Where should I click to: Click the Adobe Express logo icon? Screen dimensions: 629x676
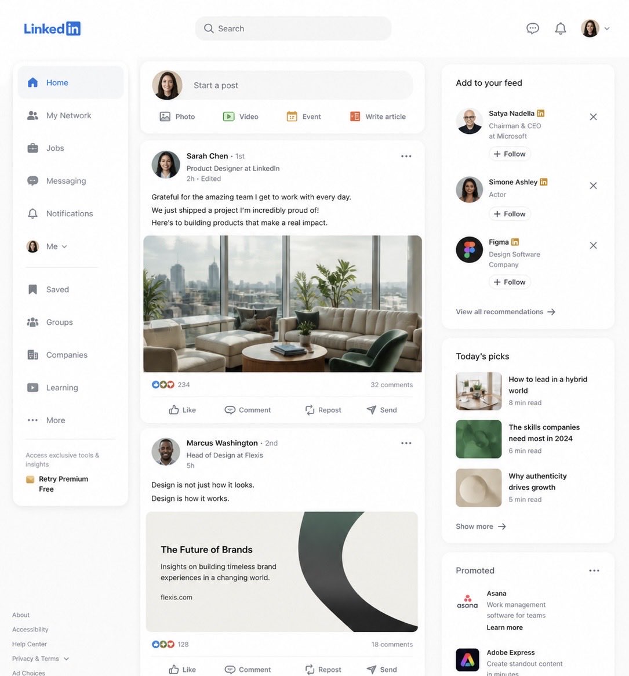pos(467,660)
